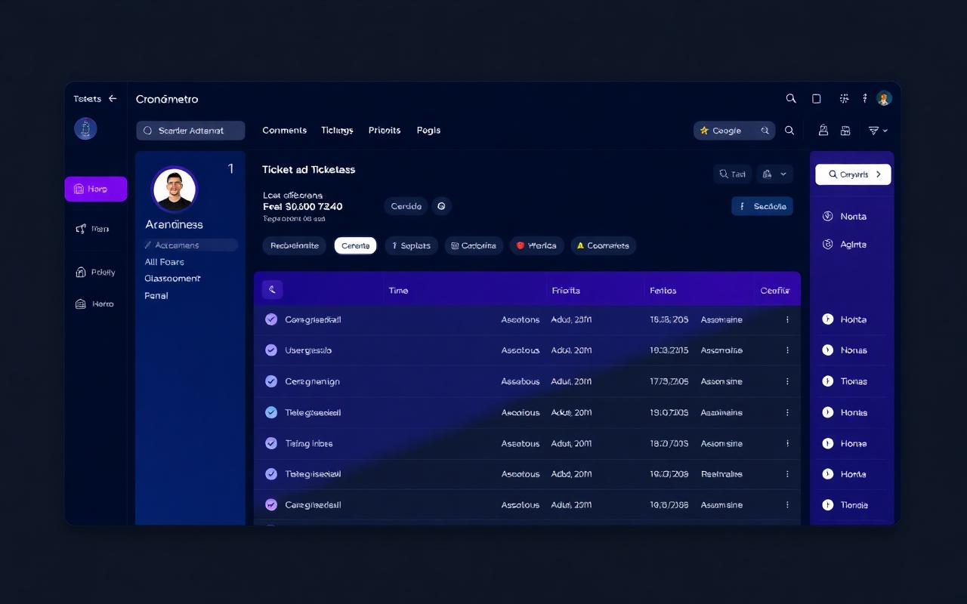Select the Recbisfonite filter chip
The width and height of the screenshot is (967, 604).
tap(295, 245)
